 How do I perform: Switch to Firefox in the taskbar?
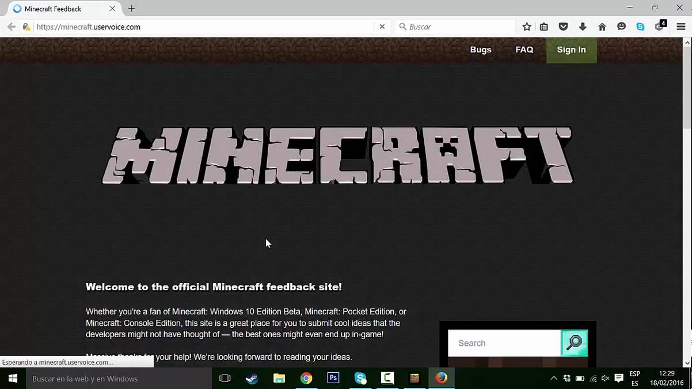(x=442, y=378)
